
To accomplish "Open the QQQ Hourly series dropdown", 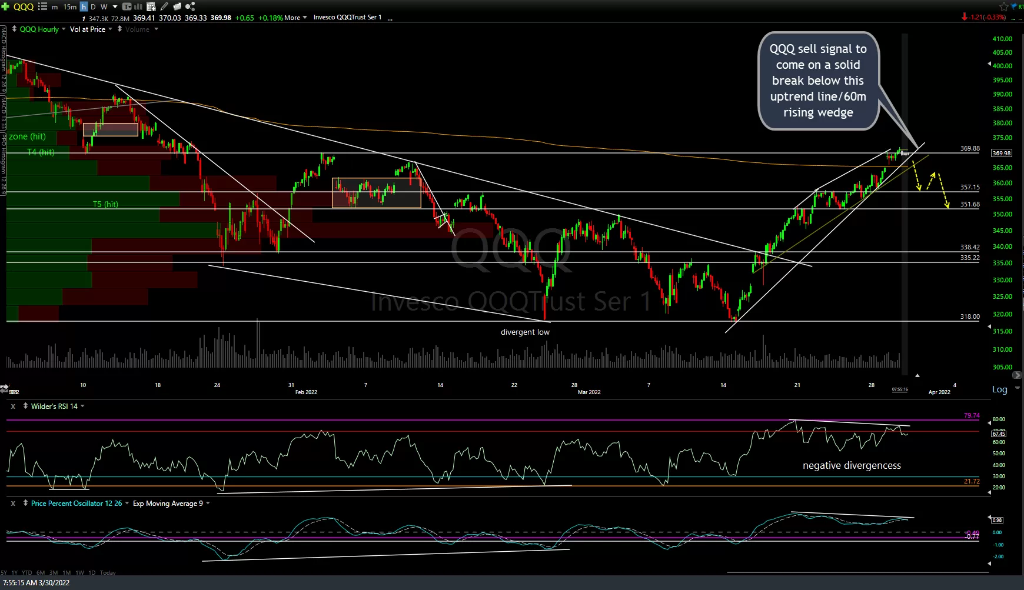I will (x=64, y=29).
